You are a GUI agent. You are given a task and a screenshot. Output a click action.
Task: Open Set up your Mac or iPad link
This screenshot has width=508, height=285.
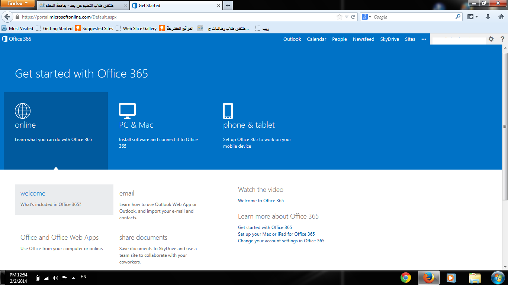pos(276,234)
